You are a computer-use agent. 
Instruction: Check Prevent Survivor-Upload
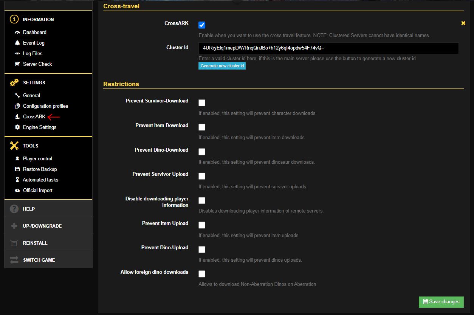pos(201,176)
